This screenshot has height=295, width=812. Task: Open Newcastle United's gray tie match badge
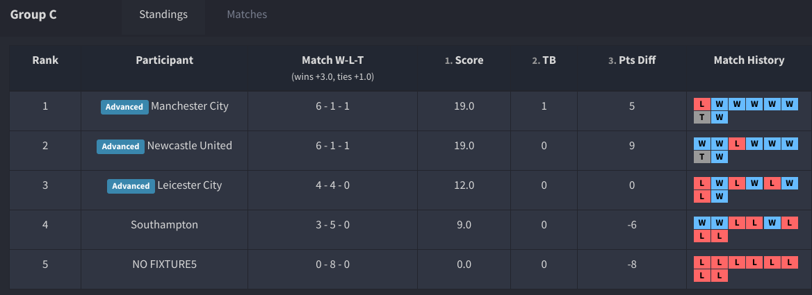[x=701, y=157]
